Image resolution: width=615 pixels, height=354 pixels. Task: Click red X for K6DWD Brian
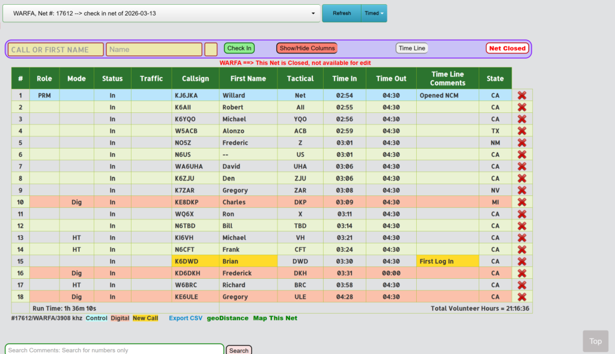521,261
